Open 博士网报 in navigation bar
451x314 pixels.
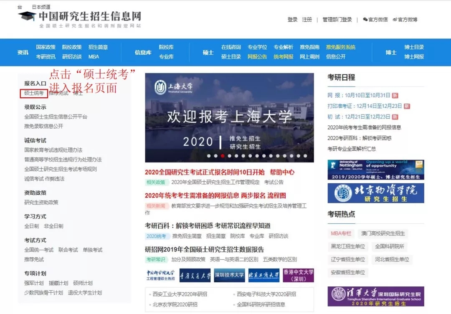point(414,57)
